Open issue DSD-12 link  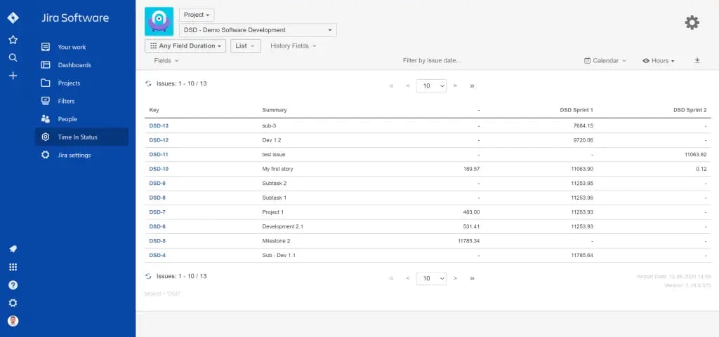[x=159, y=140]
